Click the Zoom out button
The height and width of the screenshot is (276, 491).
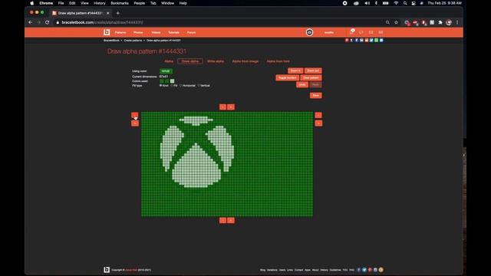coord(313,71)
